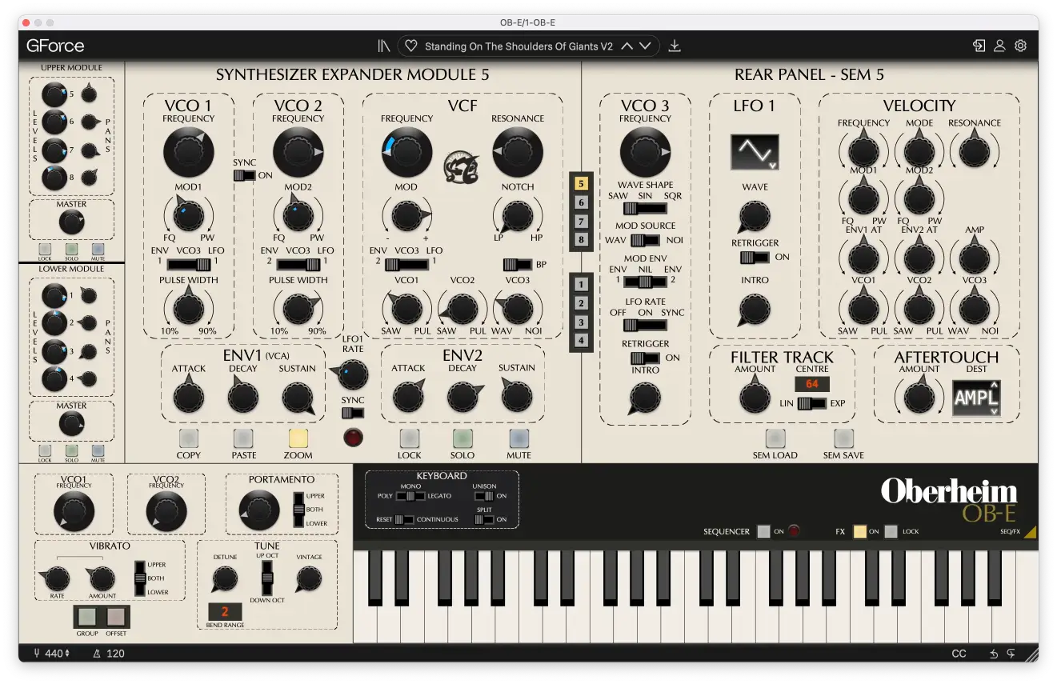Image resolution: width=1057 pixels, height=684 pixels.
Task: Click the tempo value 120
Action: [x=115, y=654]
